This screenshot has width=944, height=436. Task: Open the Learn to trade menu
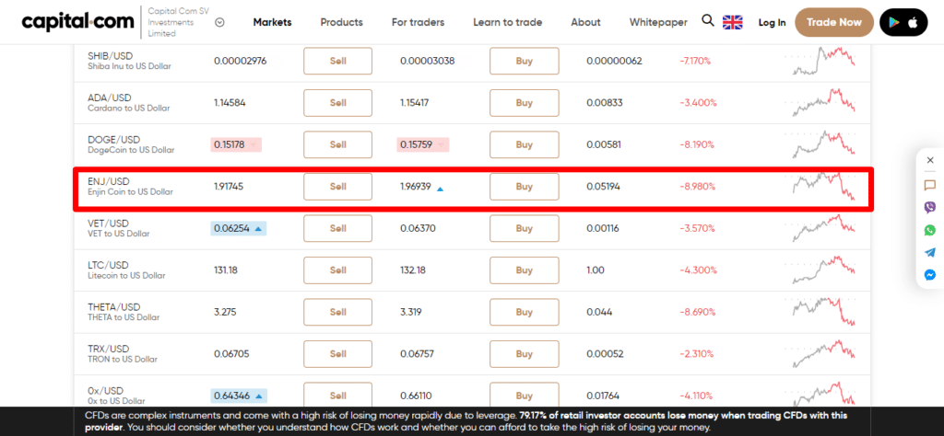(508, 22)
